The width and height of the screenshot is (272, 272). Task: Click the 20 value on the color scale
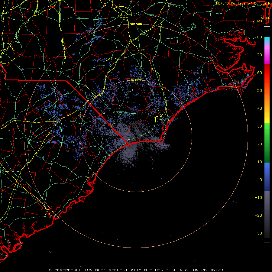click(x=260, y=144)
